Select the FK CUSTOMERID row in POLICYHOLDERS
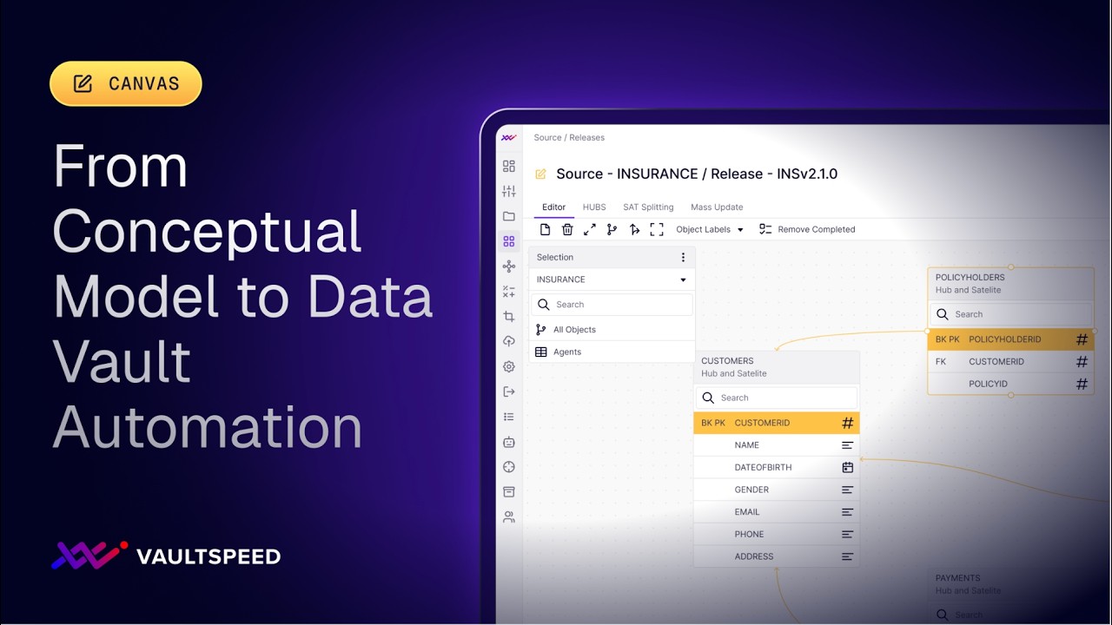This screenshot has width=1112, height=625. [1011, 361]
